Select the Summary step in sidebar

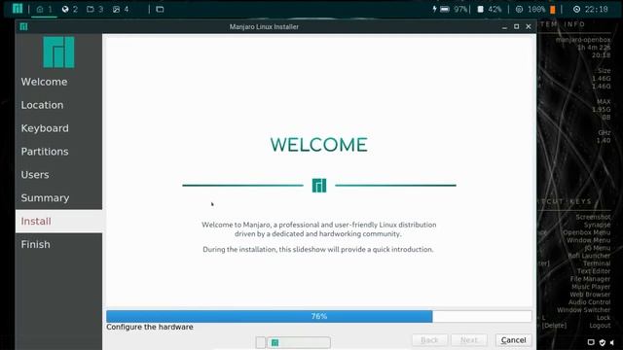coord(58,198)
